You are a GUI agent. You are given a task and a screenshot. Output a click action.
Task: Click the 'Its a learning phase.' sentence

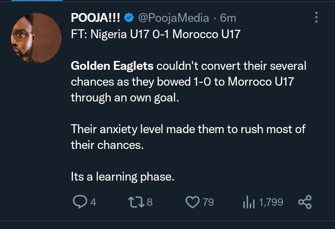pyautogui.click(x=122, y=176)
